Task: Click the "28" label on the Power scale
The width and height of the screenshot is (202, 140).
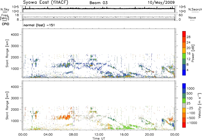Action: (188, 37)
